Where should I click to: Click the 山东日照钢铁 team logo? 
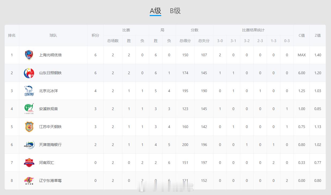[x=29, y=73]
